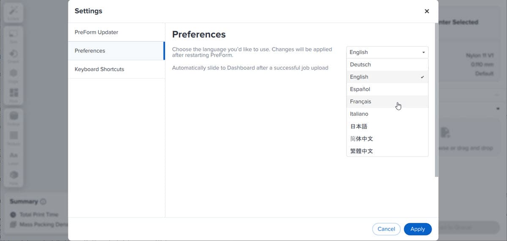This screenshot has height=241, width=507.
Task: Apply the Settings changes
Action: point(417,229)
